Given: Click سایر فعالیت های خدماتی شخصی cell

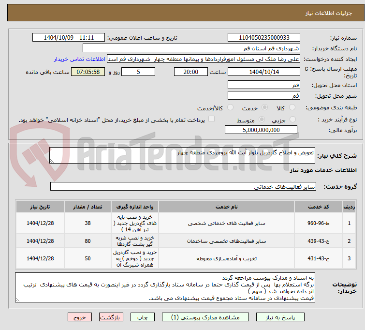Looking at the screenshot, I should point(227,223).
